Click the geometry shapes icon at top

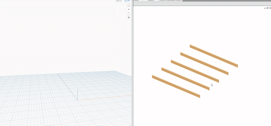[119, 1]
